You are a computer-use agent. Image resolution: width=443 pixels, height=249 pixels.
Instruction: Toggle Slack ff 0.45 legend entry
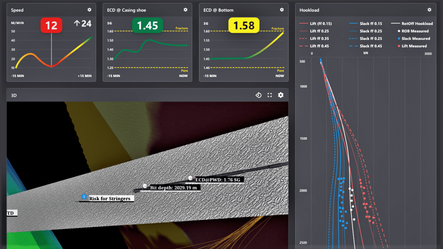[366, 46]
